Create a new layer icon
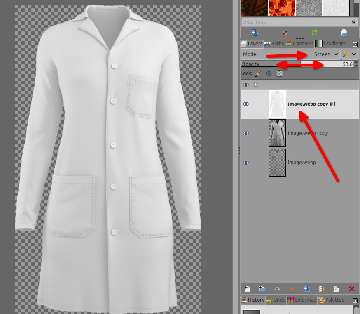The image size is (360, 314). click(247, 289)
